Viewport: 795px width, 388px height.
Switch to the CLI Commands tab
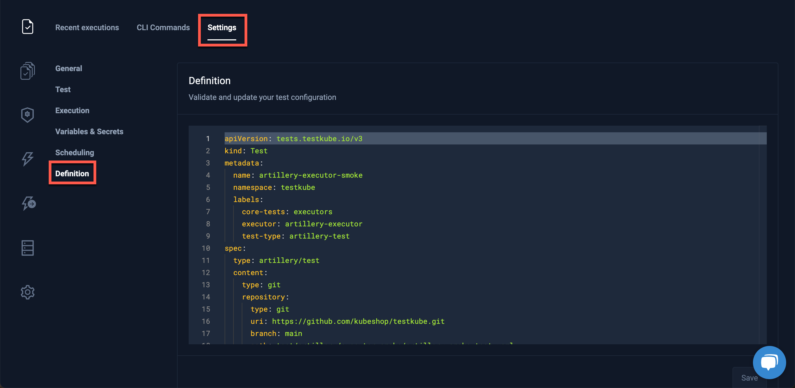tap(163, 27)
